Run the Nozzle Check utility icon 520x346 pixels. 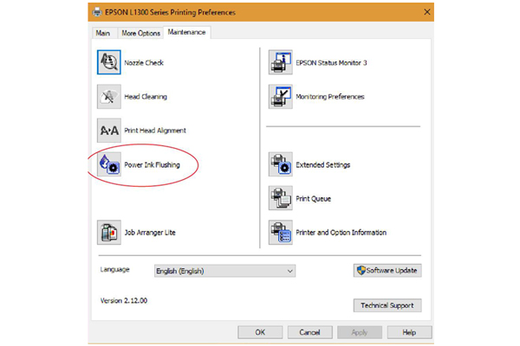tap(109, 62)
